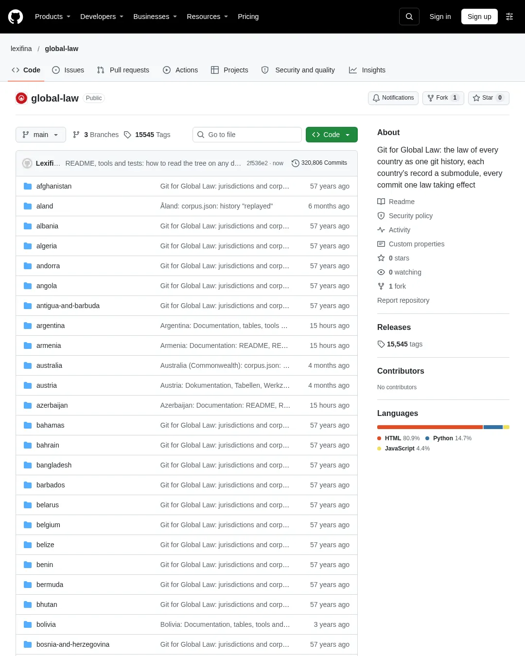This screenshot has width=525, height=656.
Task: Click the Security policy shield icon
Action: pyautogui.click(x=381, y=216)
